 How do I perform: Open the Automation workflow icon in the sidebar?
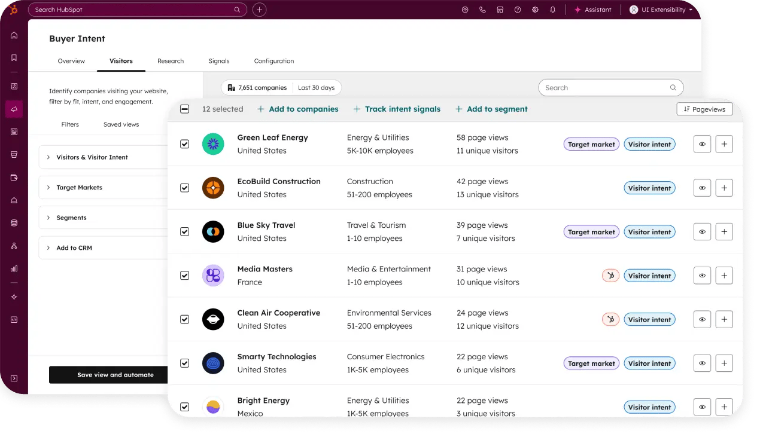click(14, 246)
